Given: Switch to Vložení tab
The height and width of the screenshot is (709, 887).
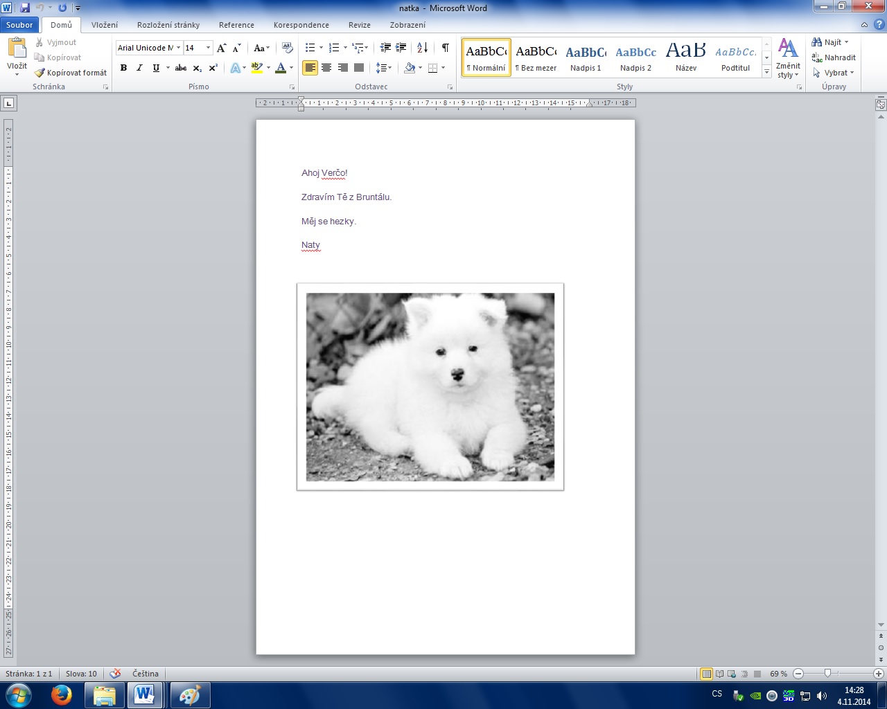Looking at the screenshot, I should [105, 25].
